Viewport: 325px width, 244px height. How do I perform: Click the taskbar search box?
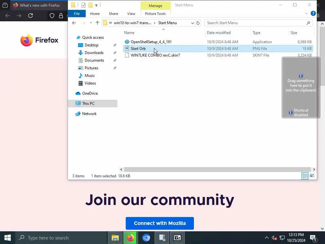pos(61,238)
